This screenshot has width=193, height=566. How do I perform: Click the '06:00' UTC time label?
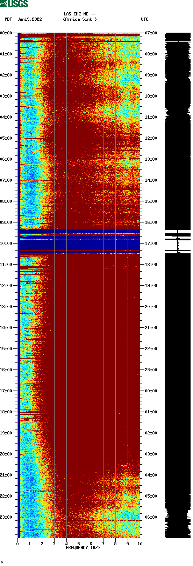151,517
